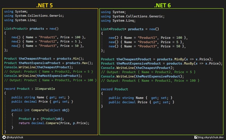The width and height of the screenshot is (226, 140).
Task: Click the 'record Product' line in .NET 6 panel
Action: point(114,89)
